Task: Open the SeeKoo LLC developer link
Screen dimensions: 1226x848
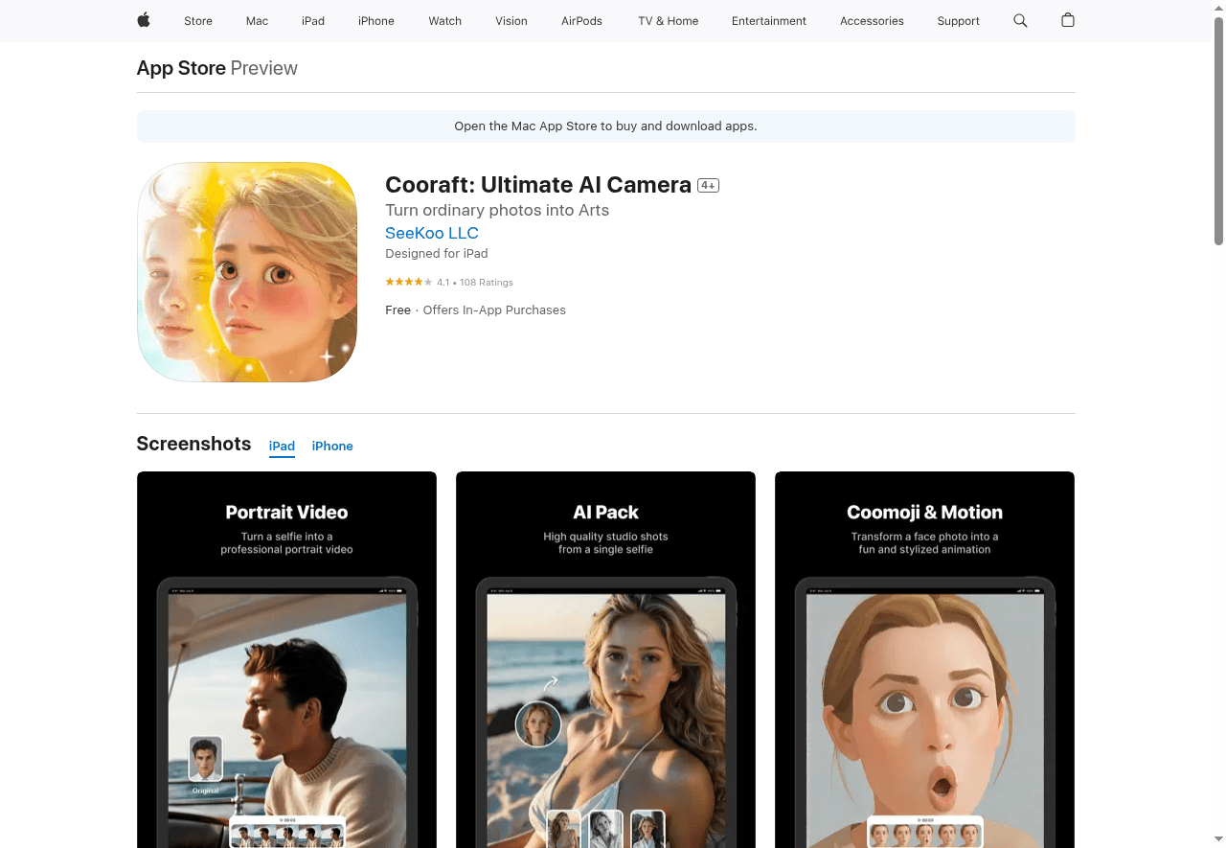Action: point(431,233)
